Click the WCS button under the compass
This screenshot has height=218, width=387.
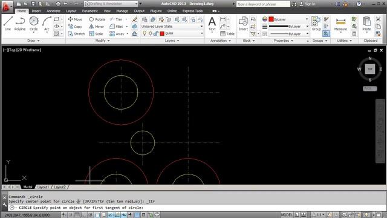click(x=369, y=88)
